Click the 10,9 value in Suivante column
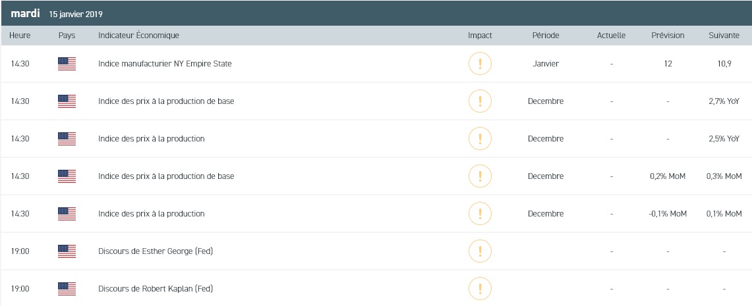Image resolution: width=752 pixels, height=306 pixels. (724, 64)
